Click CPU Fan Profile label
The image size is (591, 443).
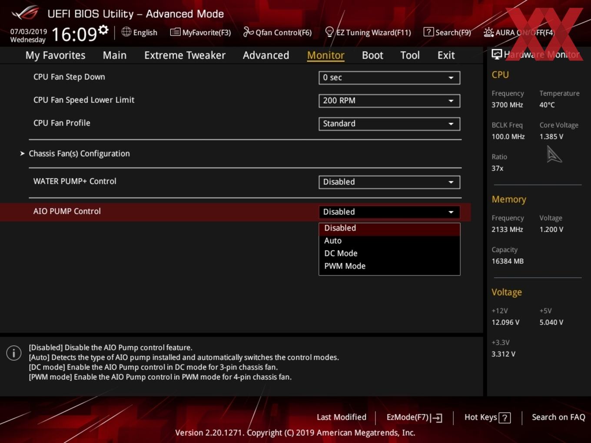coord(62,123)
